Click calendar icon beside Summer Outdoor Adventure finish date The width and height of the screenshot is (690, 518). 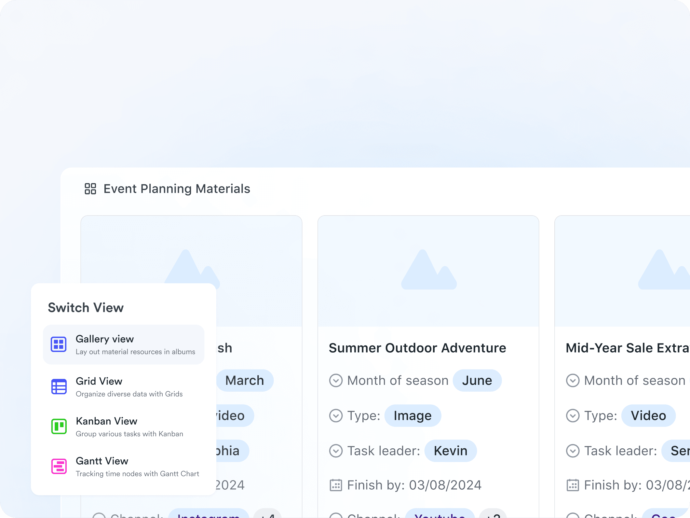point(336,485)
